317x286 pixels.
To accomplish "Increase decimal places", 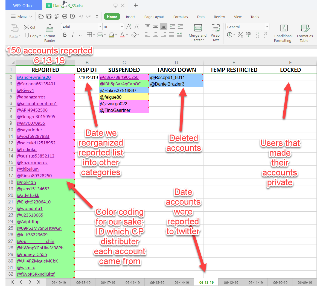I will 257,35.
